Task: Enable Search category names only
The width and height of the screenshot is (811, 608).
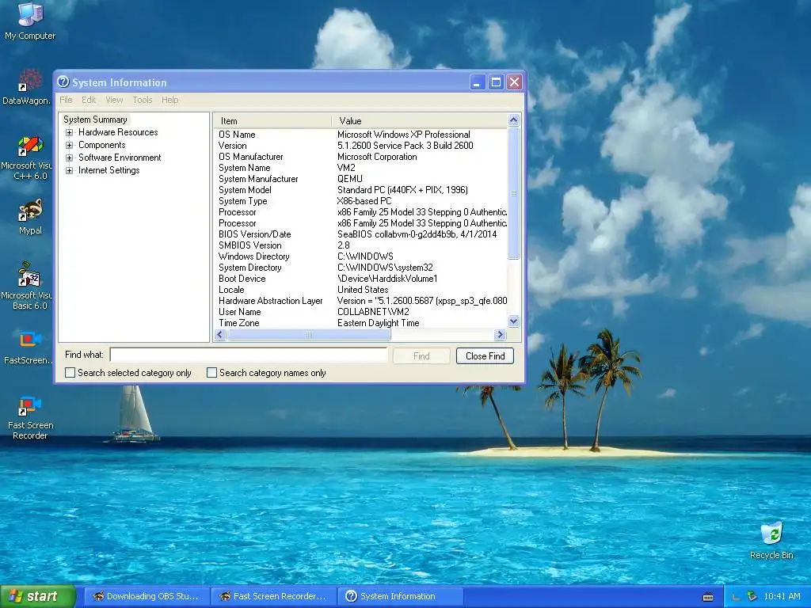Action: point(211,373)
